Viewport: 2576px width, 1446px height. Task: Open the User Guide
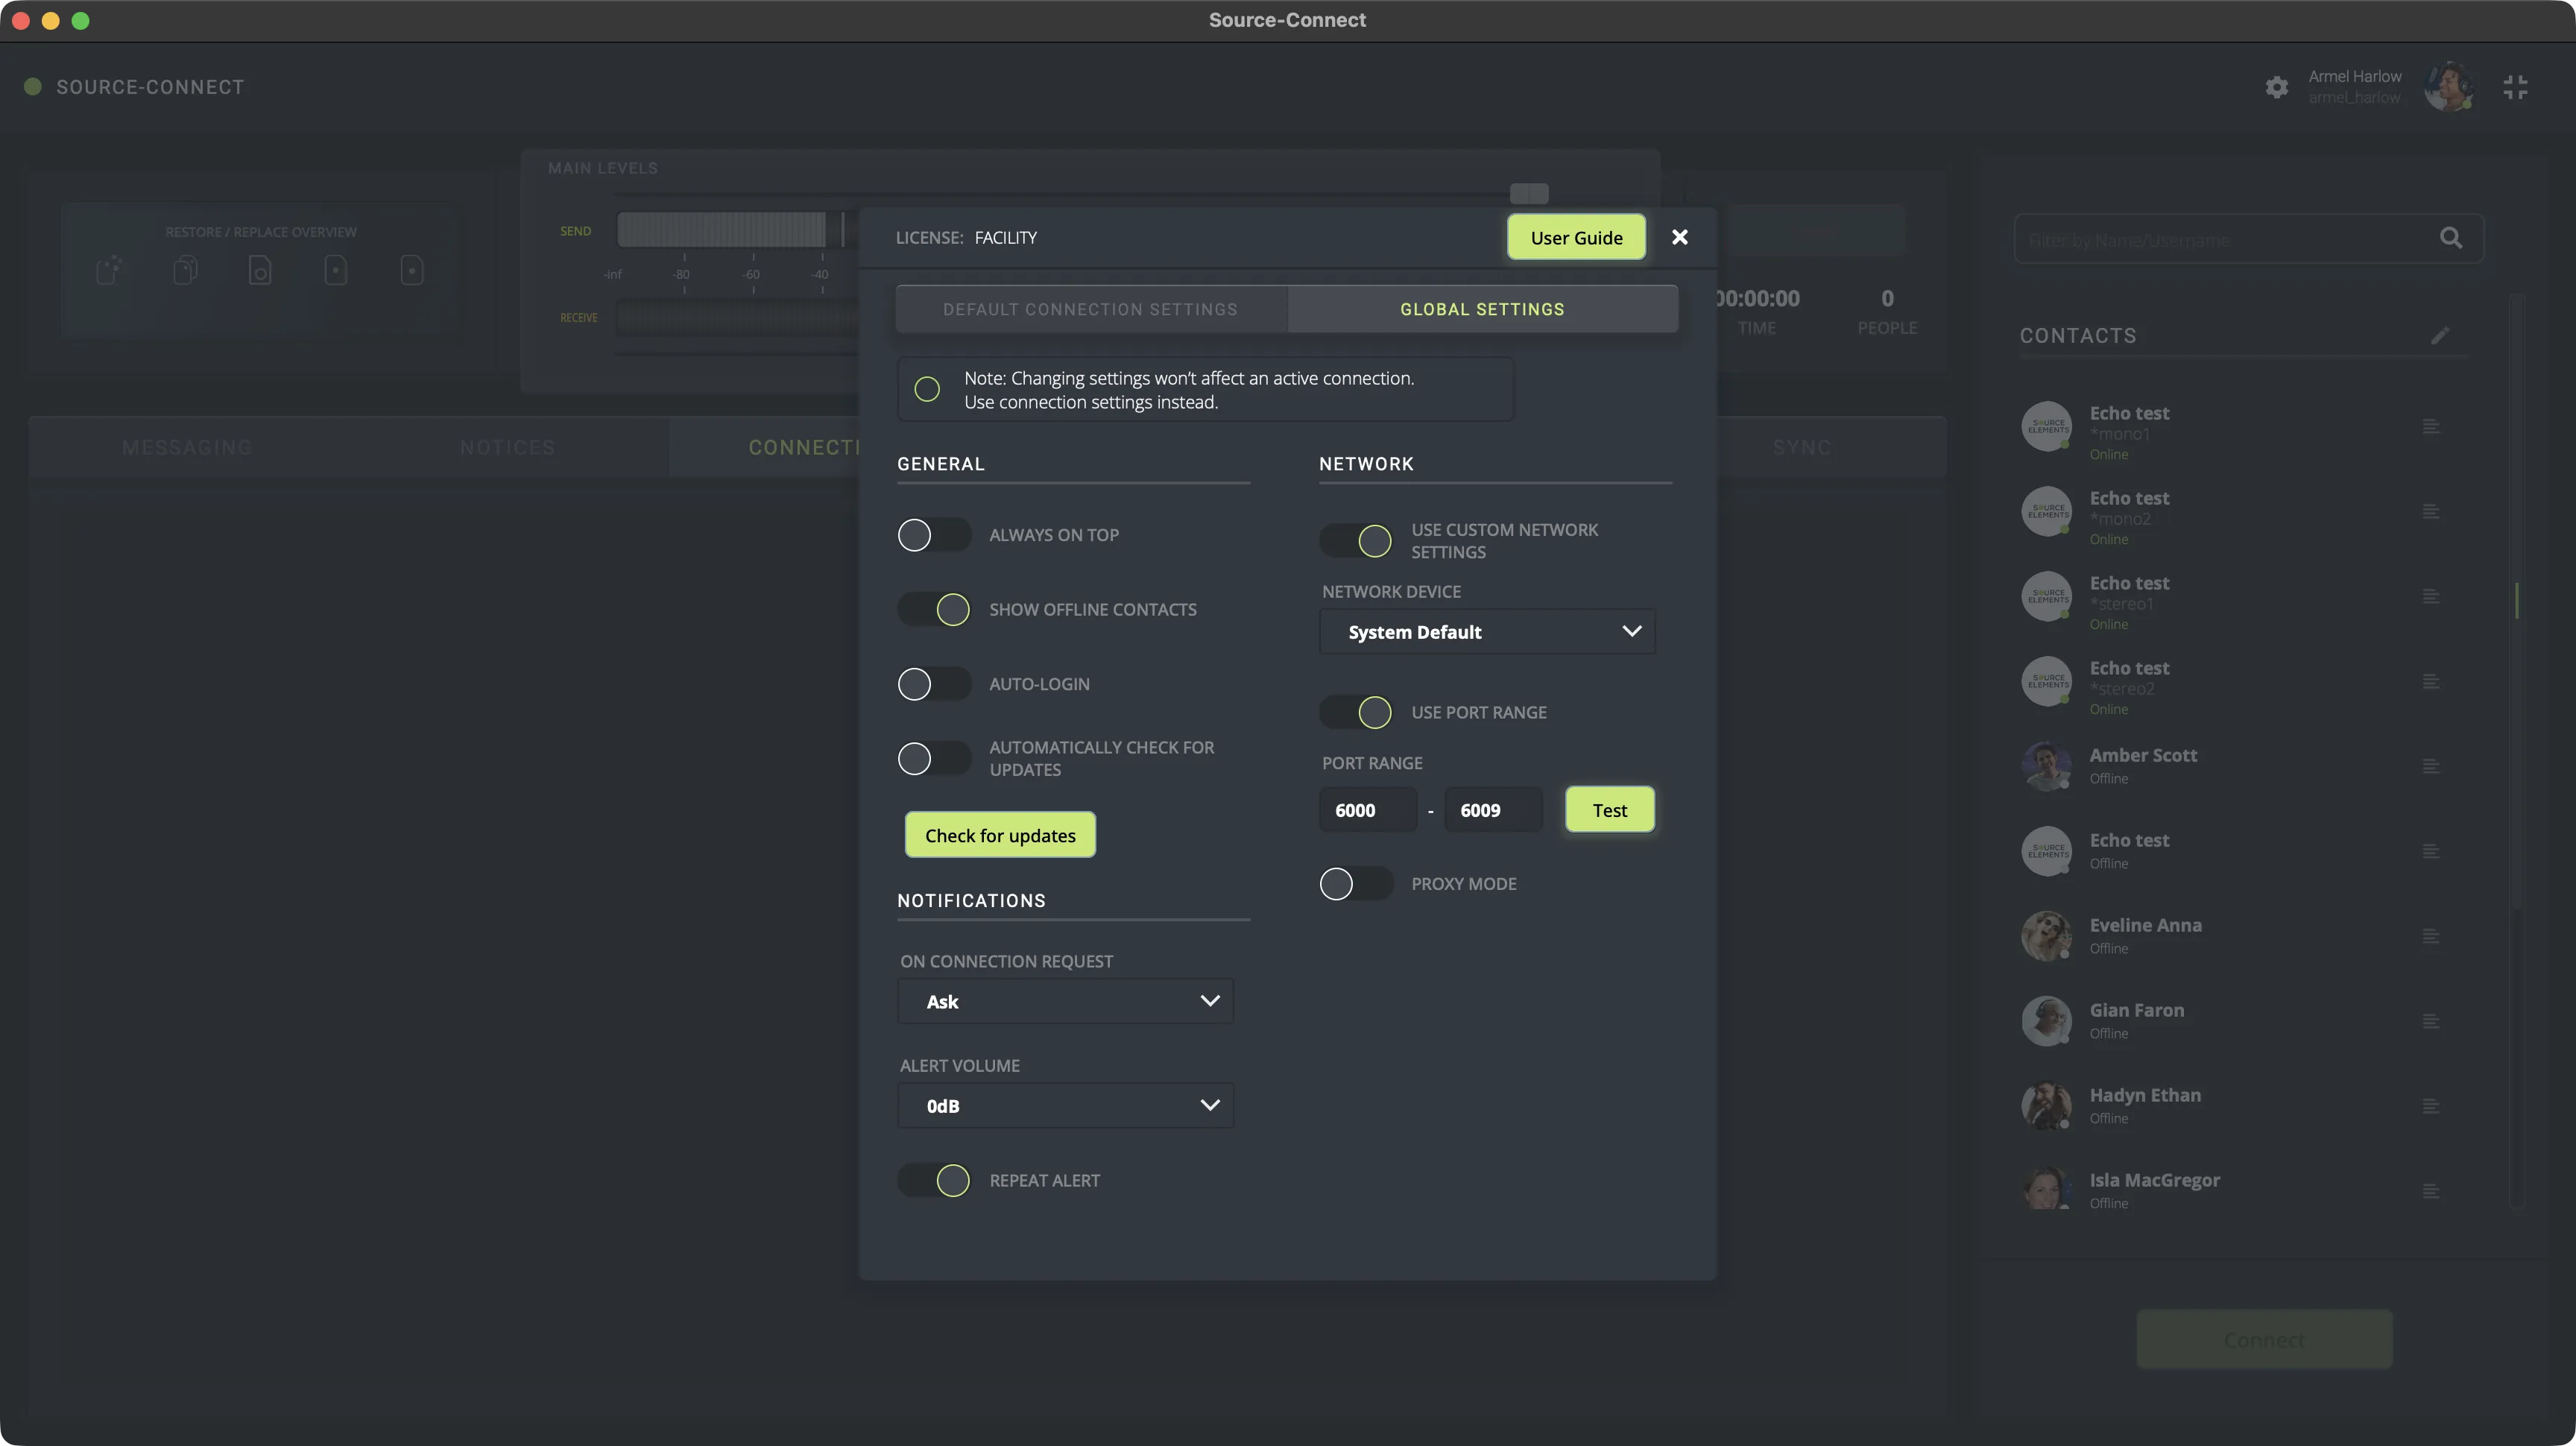(1576, 237)
